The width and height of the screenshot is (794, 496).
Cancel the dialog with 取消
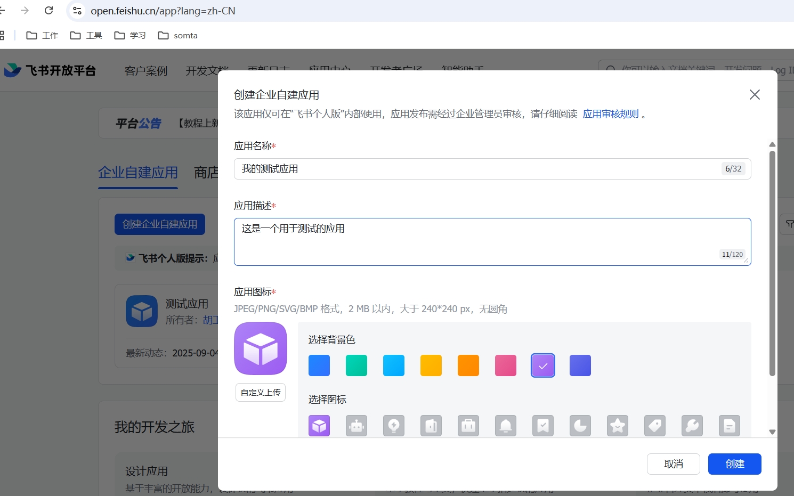(673, 464)
